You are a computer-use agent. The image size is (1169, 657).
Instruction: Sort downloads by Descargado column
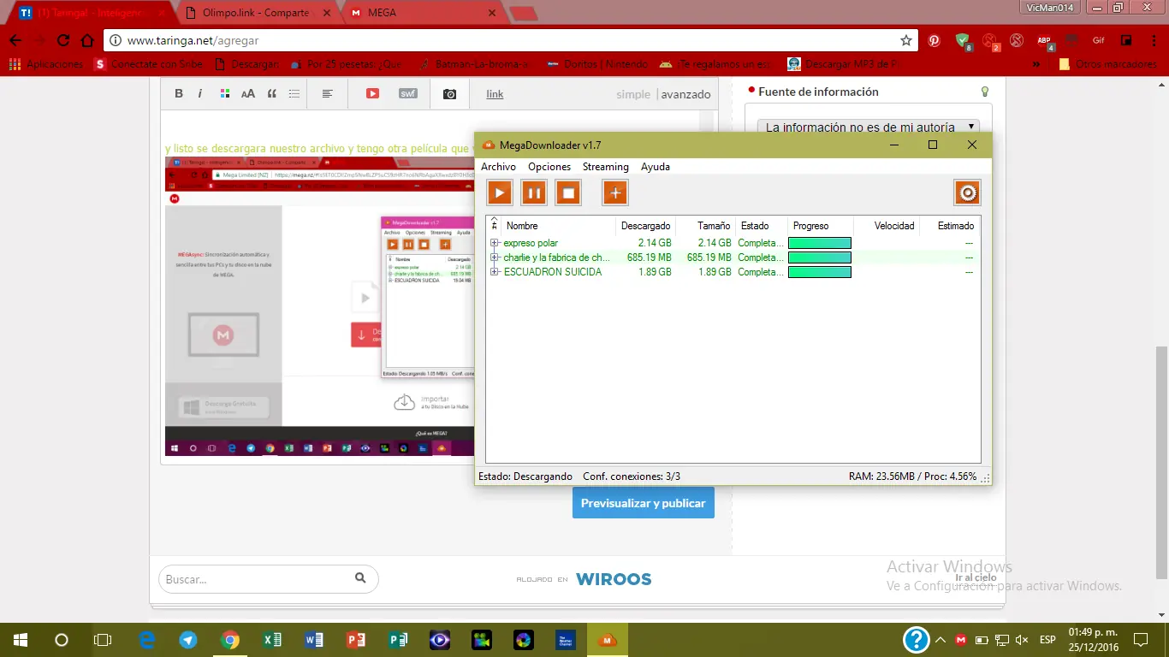(645, 226)
